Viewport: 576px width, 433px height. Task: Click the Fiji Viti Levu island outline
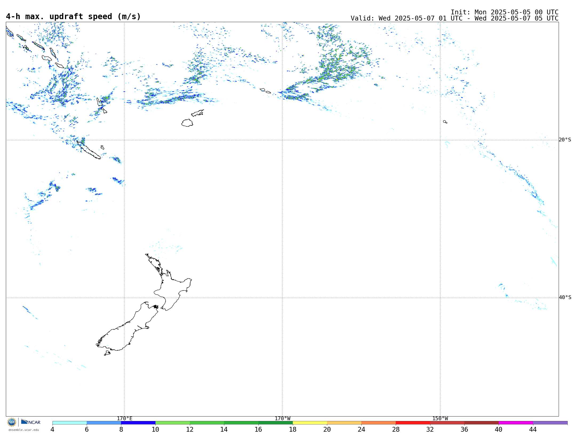[187, 123]
